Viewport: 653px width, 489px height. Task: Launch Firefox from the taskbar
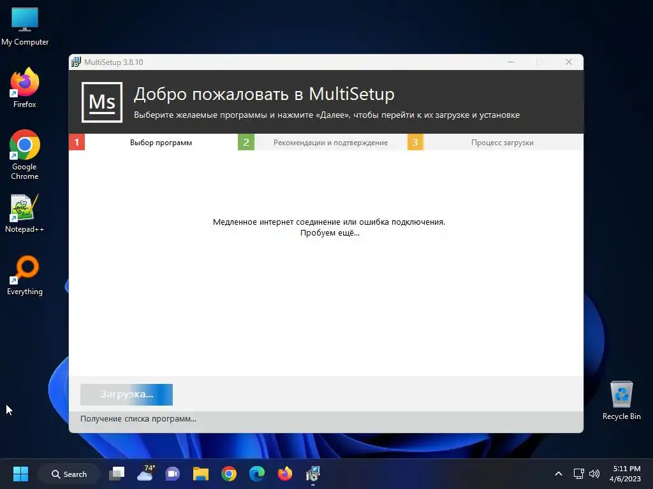pyautogui.click(x=285, y=474)
